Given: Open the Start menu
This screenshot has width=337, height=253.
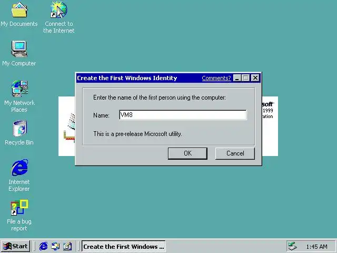Looking at the screenshot, I should click(x=15, y=246).
